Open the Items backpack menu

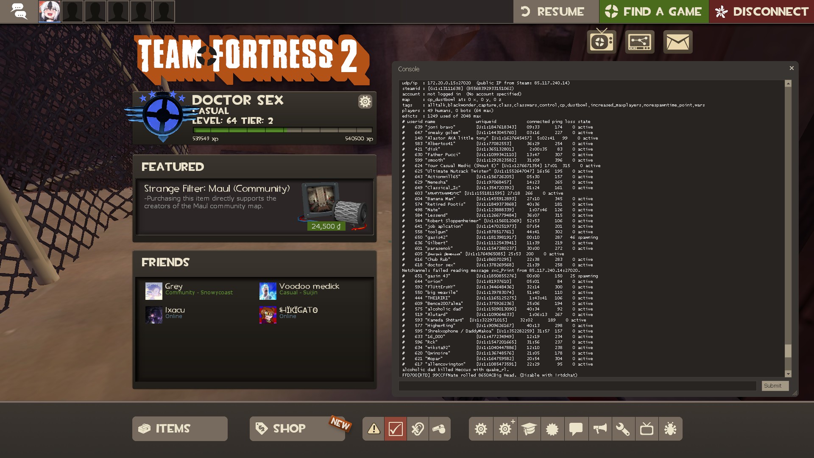point(180,428)
